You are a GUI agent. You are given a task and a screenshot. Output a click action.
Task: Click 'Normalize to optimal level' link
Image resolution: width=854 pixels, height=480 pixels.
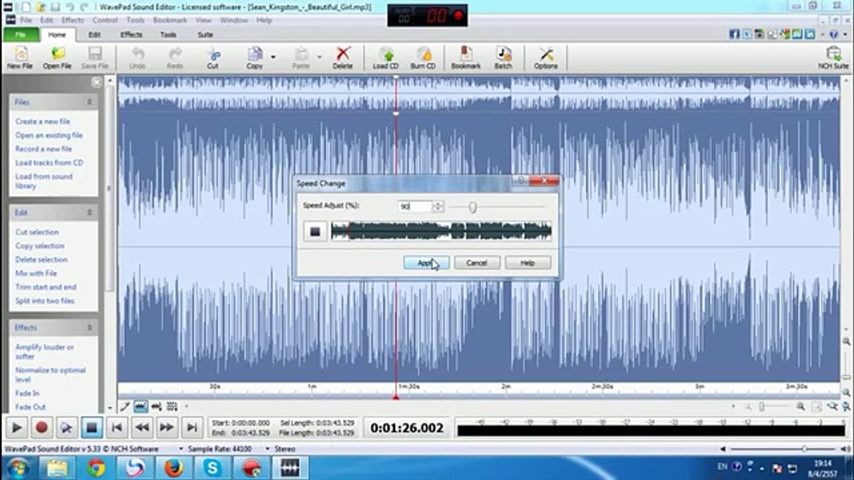(51, 375)
